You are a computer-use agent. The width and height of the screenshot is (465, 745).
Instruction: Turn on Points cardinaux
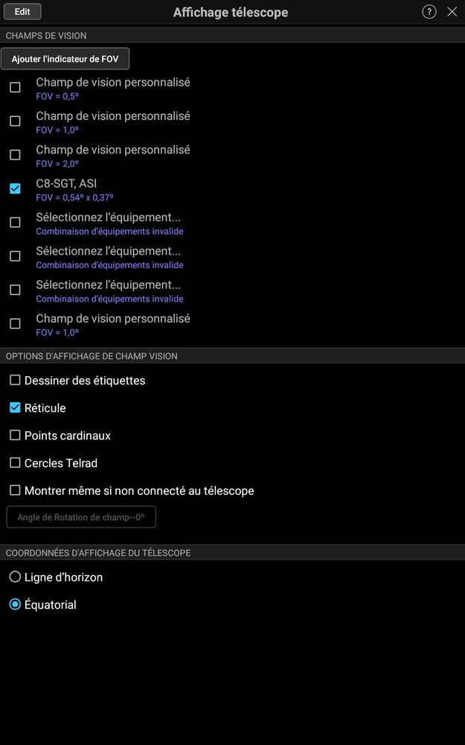(14, 435)
